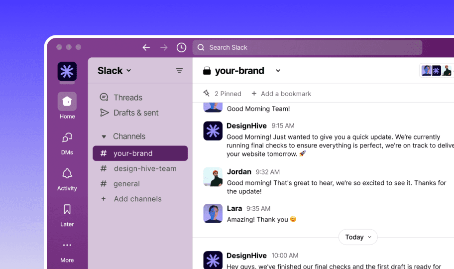Open Later bookmarks
This screenshot has height=269, width=454.
67,215
